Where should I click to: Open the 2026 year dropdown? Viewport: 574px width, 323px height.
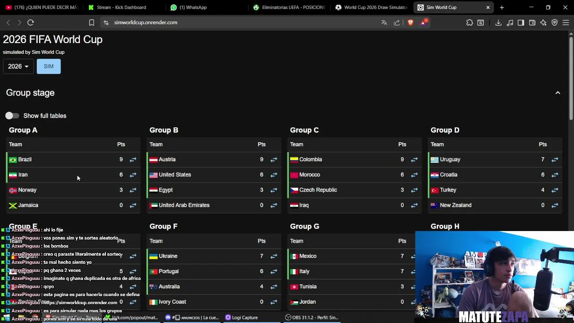coord(18,66)
